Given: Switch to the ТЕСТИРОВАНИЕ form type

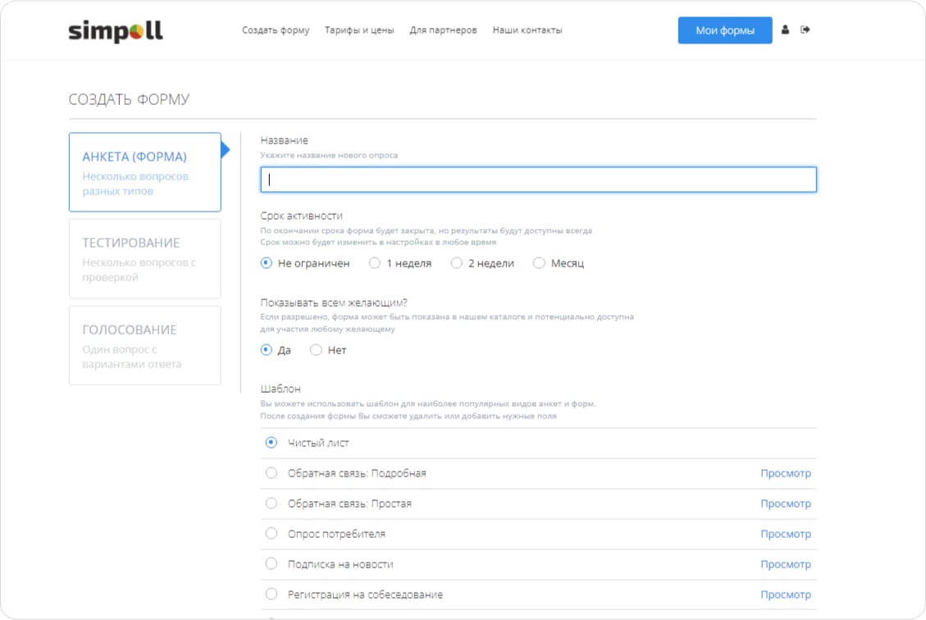Looking at the screenshot, I should pyautogui.click(x=145, y=258).
